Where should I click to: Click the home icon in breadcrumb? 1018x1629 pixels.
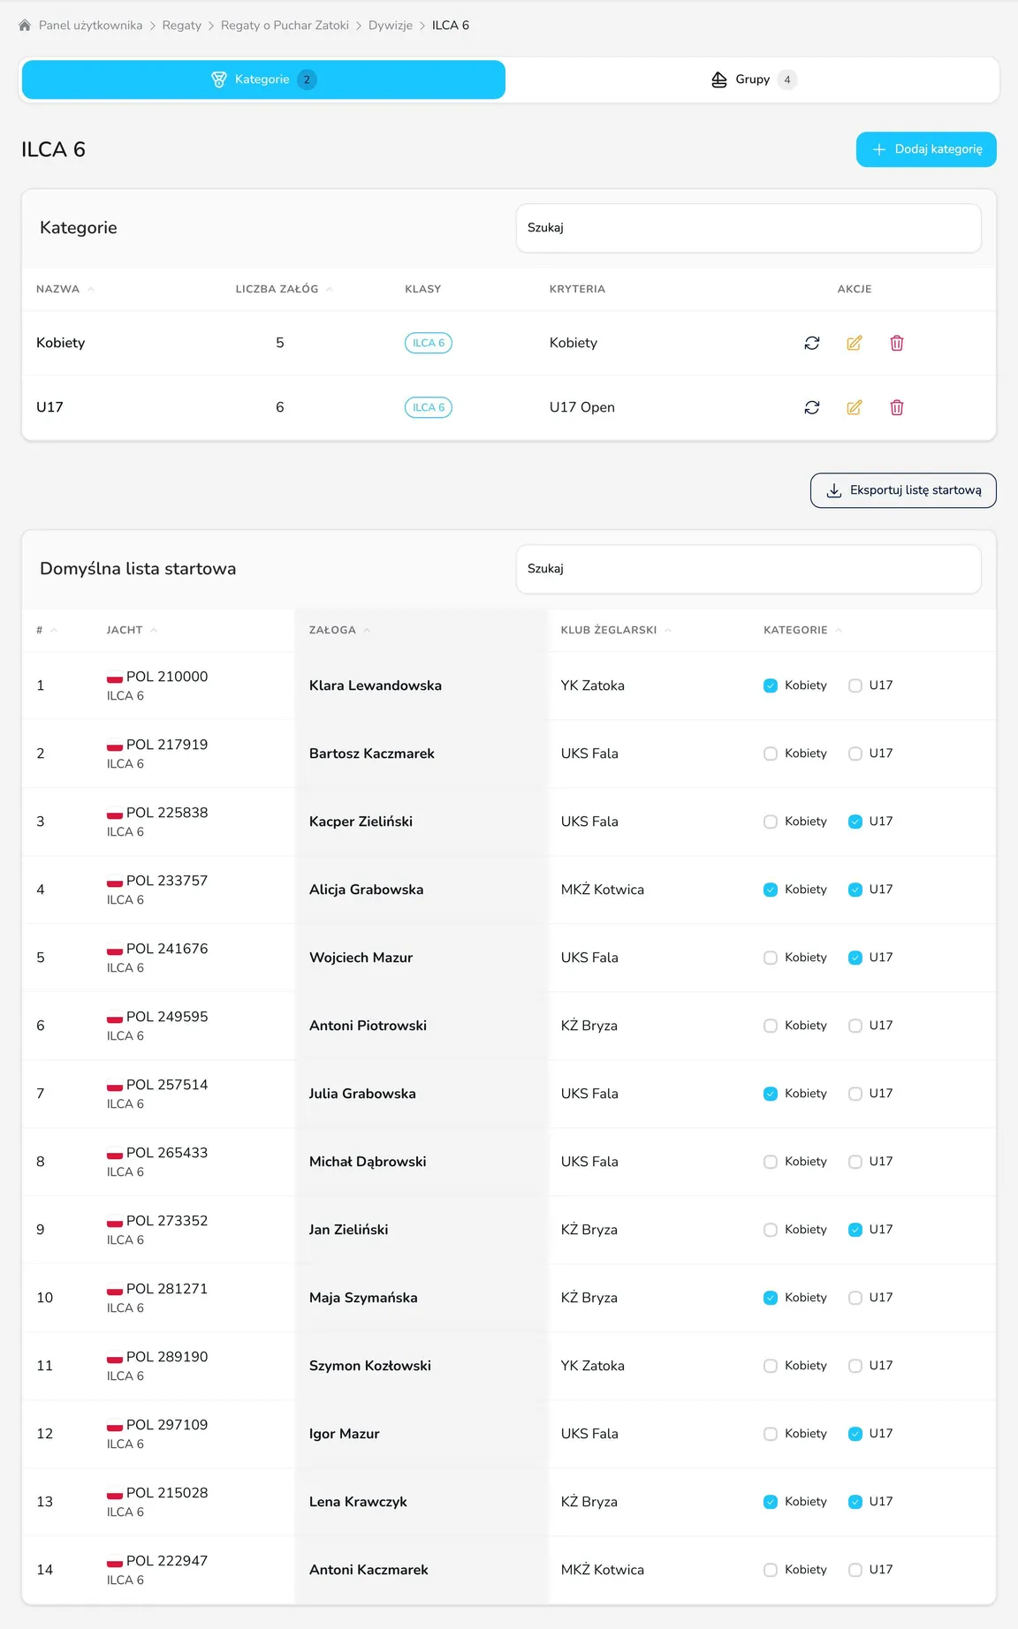[x=25, y=26]
